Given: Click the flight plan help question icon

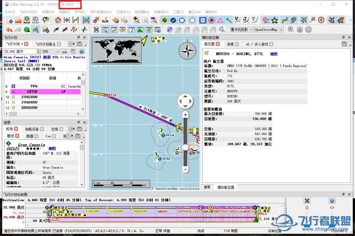Looking at the screenshot, I should (82, 51).
